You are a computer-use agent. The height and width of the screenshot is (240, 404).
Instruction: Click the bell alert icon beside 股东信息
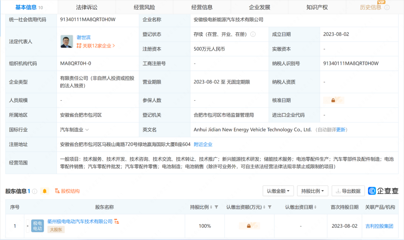point(45,191)
